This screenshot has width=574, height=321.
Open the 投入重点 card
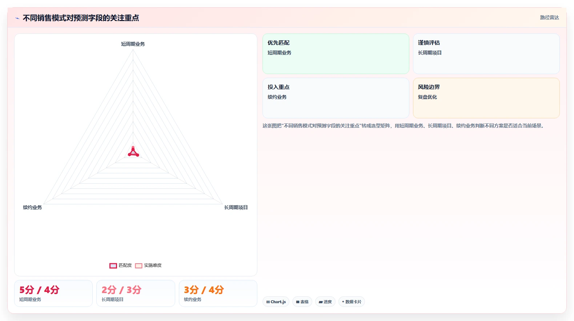click(336, 98)
